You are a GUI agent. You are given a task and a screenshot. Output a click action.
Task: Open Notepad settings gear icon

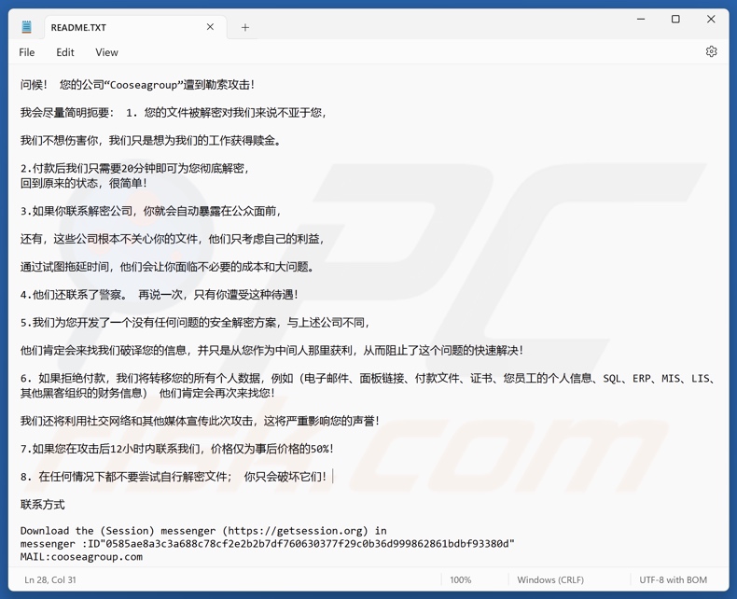tap(711, 52)
